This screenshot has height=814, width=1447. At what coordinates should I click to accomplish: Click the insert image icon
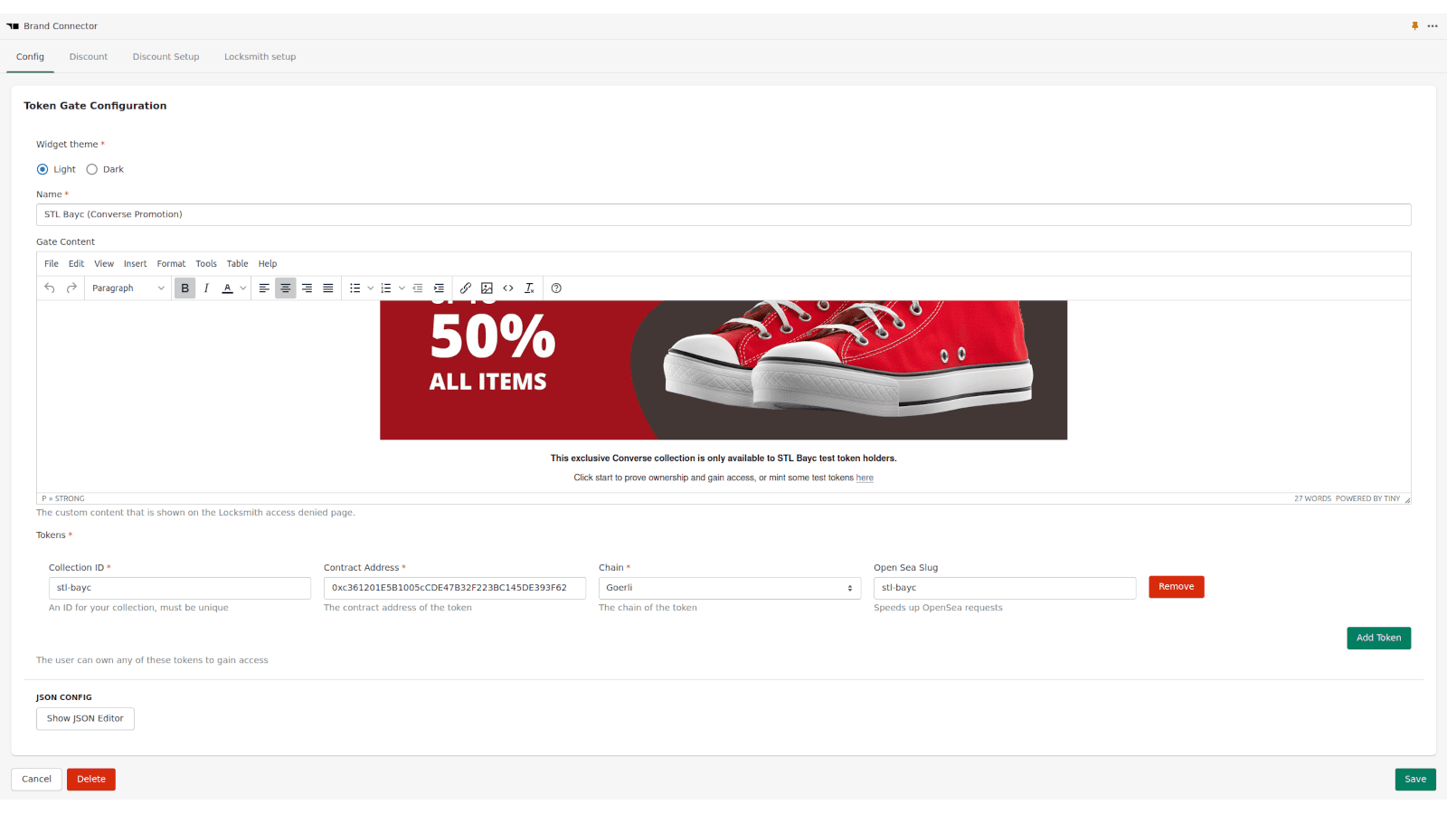(x=487, y=289)
